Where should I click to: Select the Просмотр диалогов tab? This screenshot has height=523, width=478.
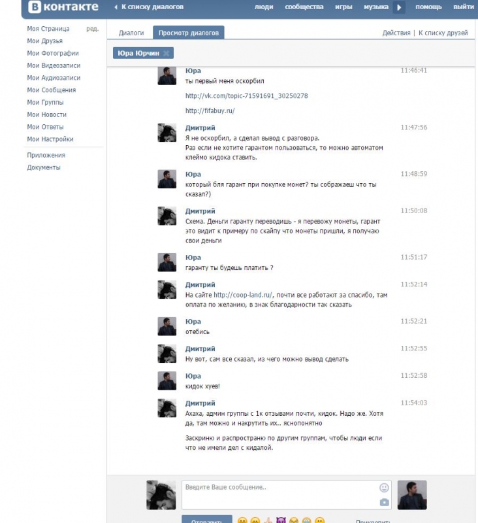[189, 33]
